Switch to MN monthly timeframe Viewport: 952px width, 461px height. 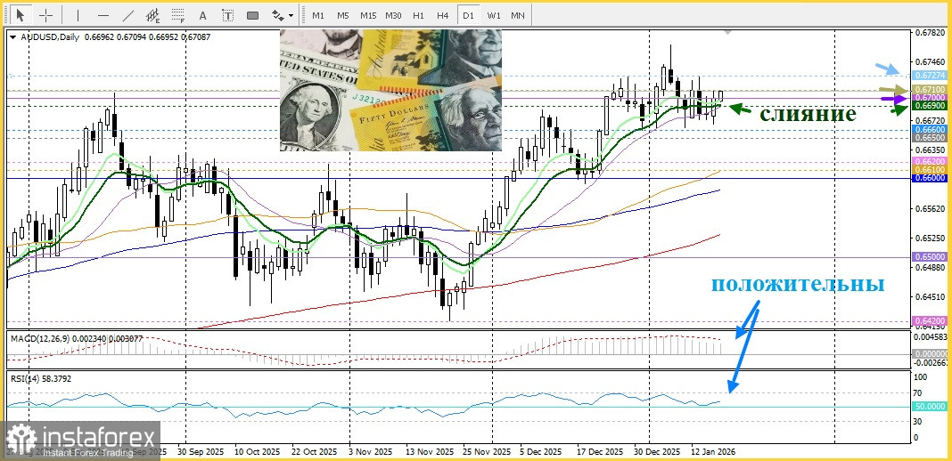518,15
